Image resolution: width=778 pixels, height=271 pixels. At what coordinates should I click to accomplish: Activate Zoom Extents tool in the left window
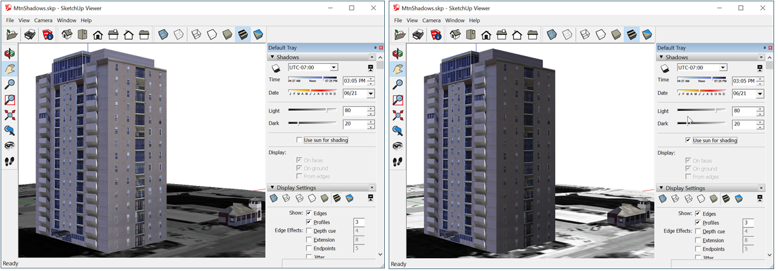pyautogui.click(x=10, y=115)
